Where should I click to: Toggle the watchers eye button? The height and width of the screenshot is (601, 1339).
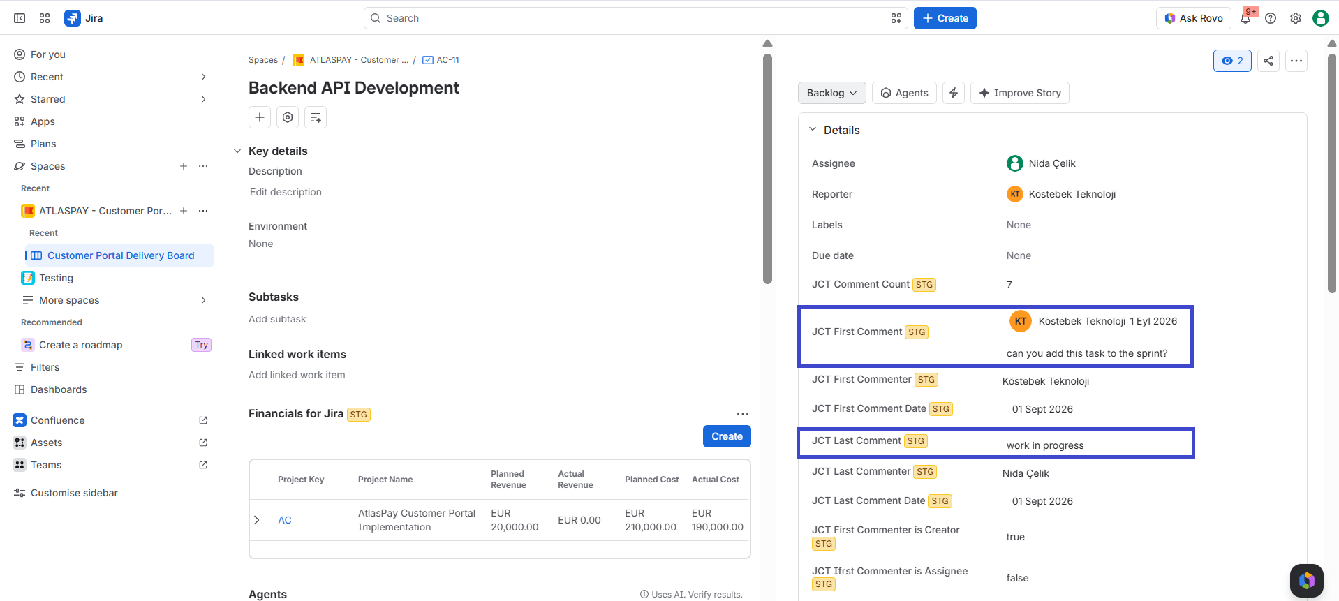pyautogui.click(x=1232, y=61)
